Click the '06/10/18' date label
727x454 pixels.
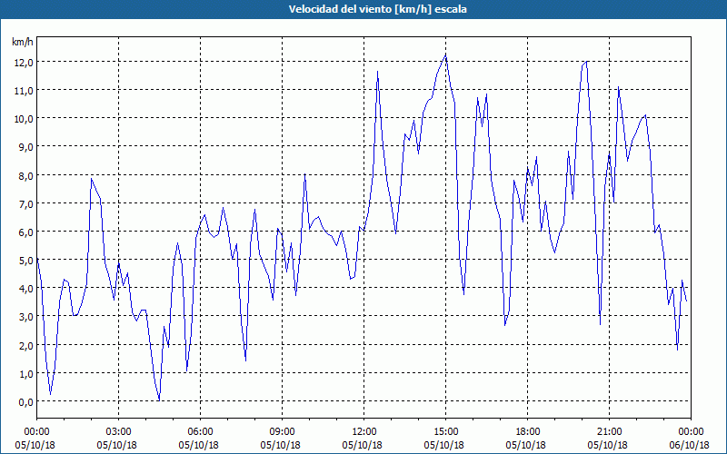[x=691, y=445]
